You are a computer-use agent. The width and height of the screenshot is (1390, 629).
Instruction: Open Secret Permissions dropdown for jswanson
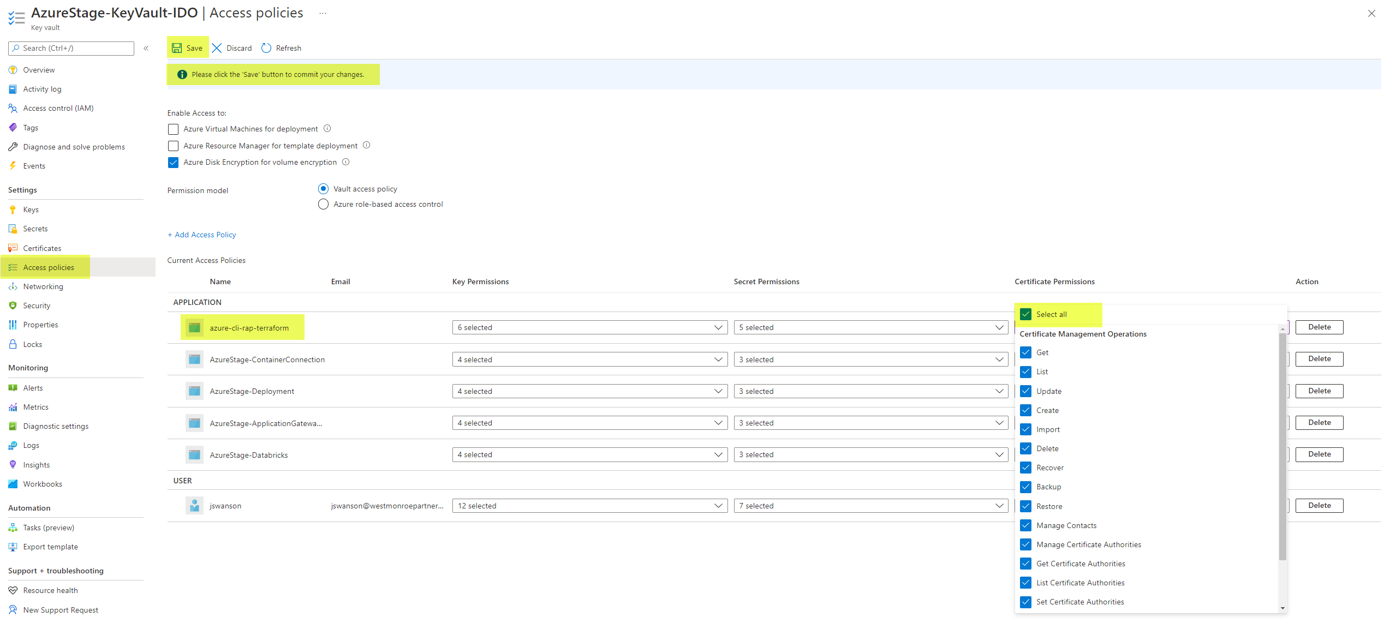coord(870,506)
